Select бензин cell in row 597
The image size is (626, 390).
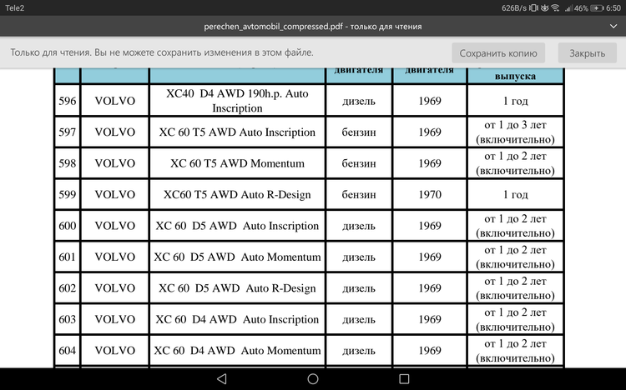click(359, 132)
